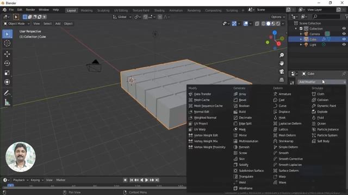The image size is (348, 195).
Task: Click the zoom view magnifier icon
Action: [x=282, y=55]
